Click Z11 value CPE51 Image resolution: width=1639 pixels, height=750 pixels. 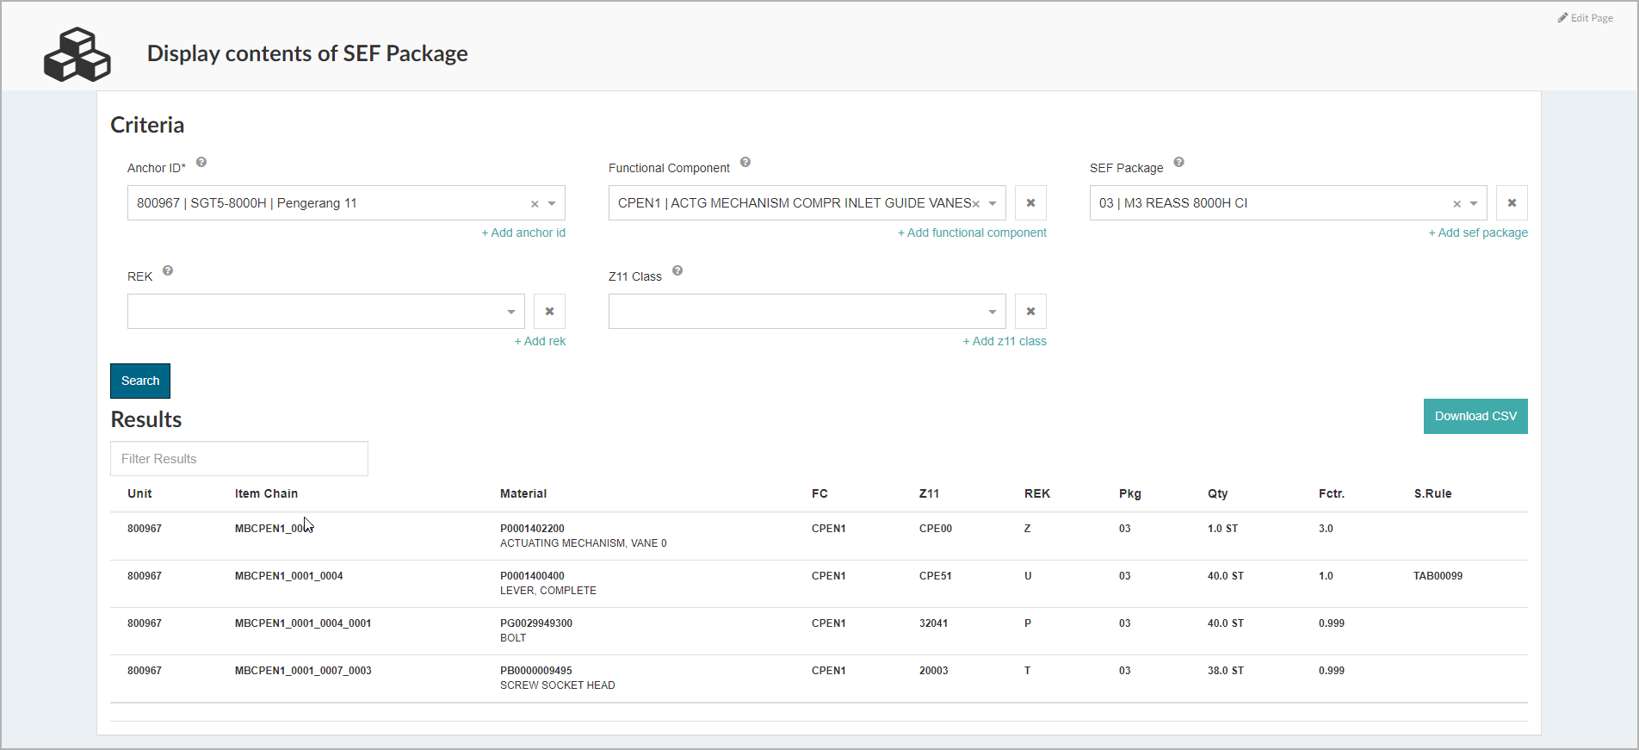click(x=936, y=576)
